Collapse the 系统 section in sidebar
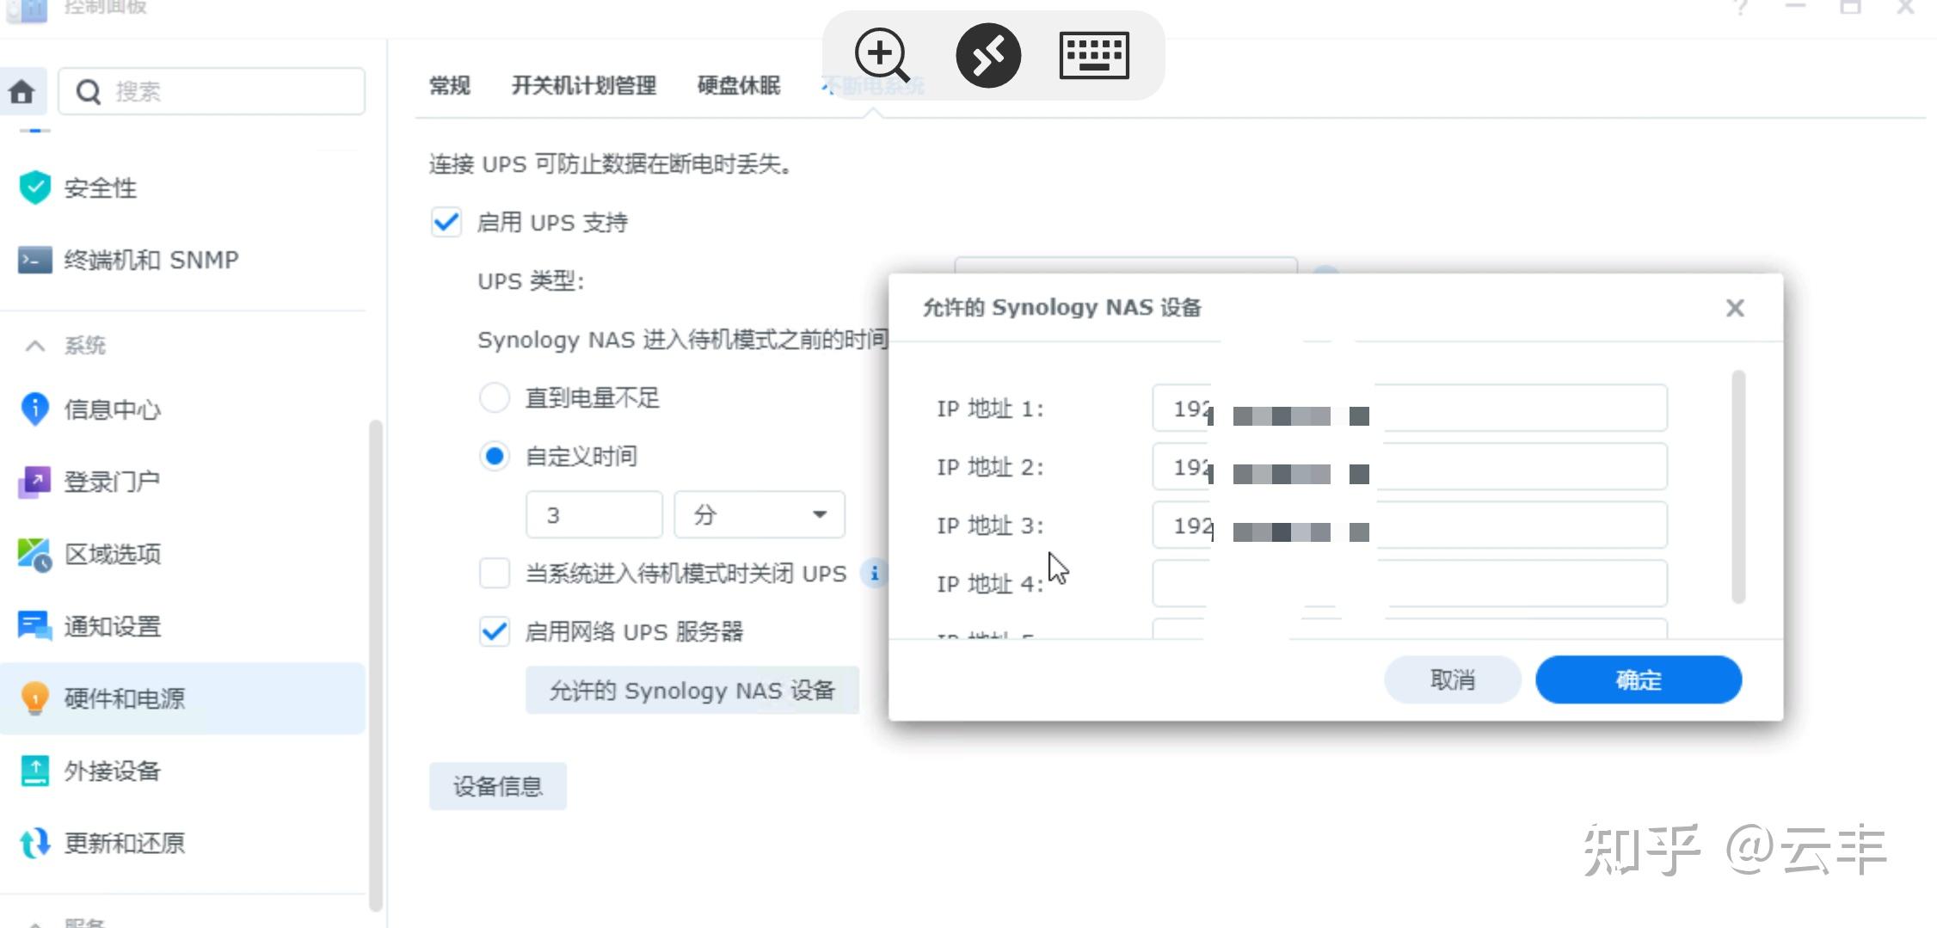The height and width of the screenshot is (928, 1937). tap(35, 345)
